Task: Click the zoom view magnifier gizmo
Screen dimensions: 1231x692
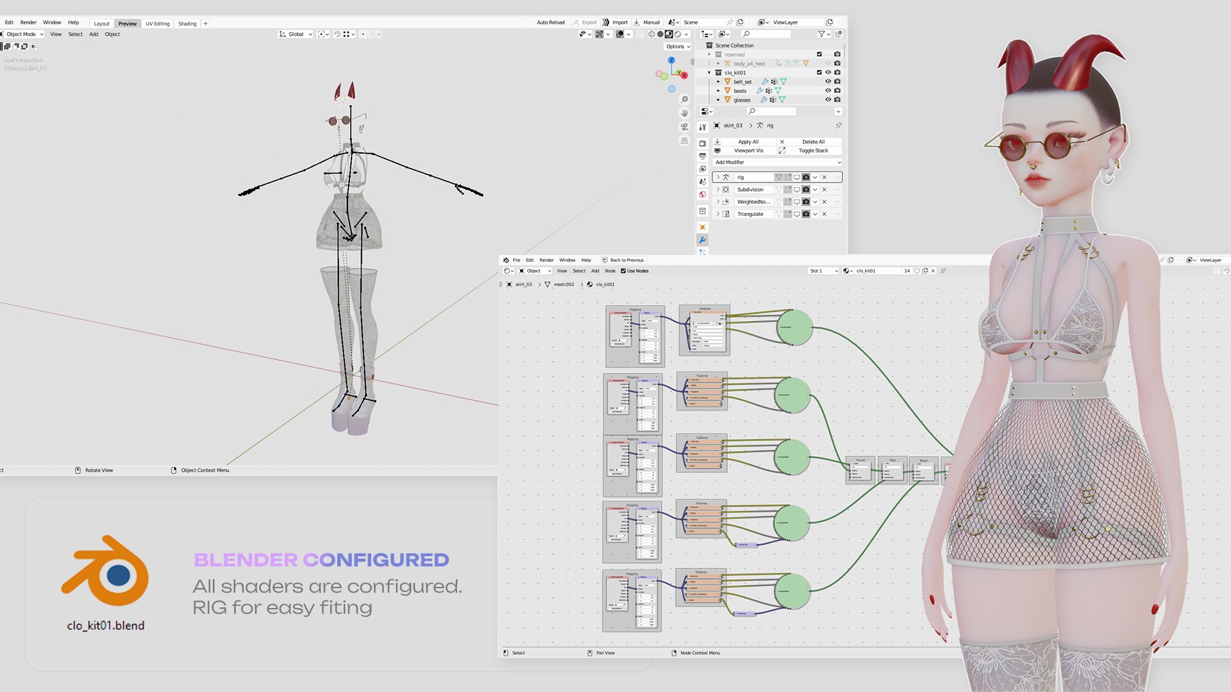Action: (684, 99)
